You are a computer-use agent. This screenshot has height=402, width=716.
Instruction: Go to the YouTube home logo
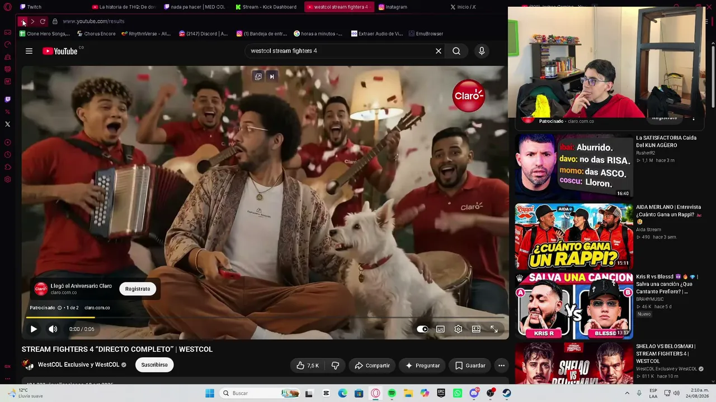60,51
